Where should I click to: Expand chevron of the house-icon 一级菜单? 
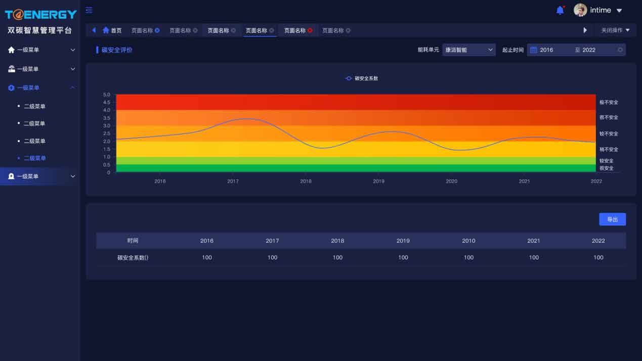click(73, 50)
